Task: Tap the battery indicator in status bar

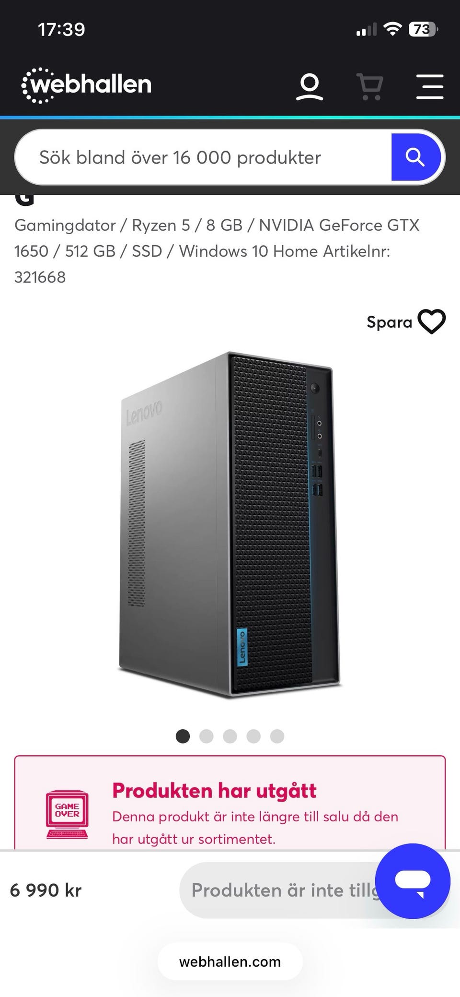Action: coord(423,30)
